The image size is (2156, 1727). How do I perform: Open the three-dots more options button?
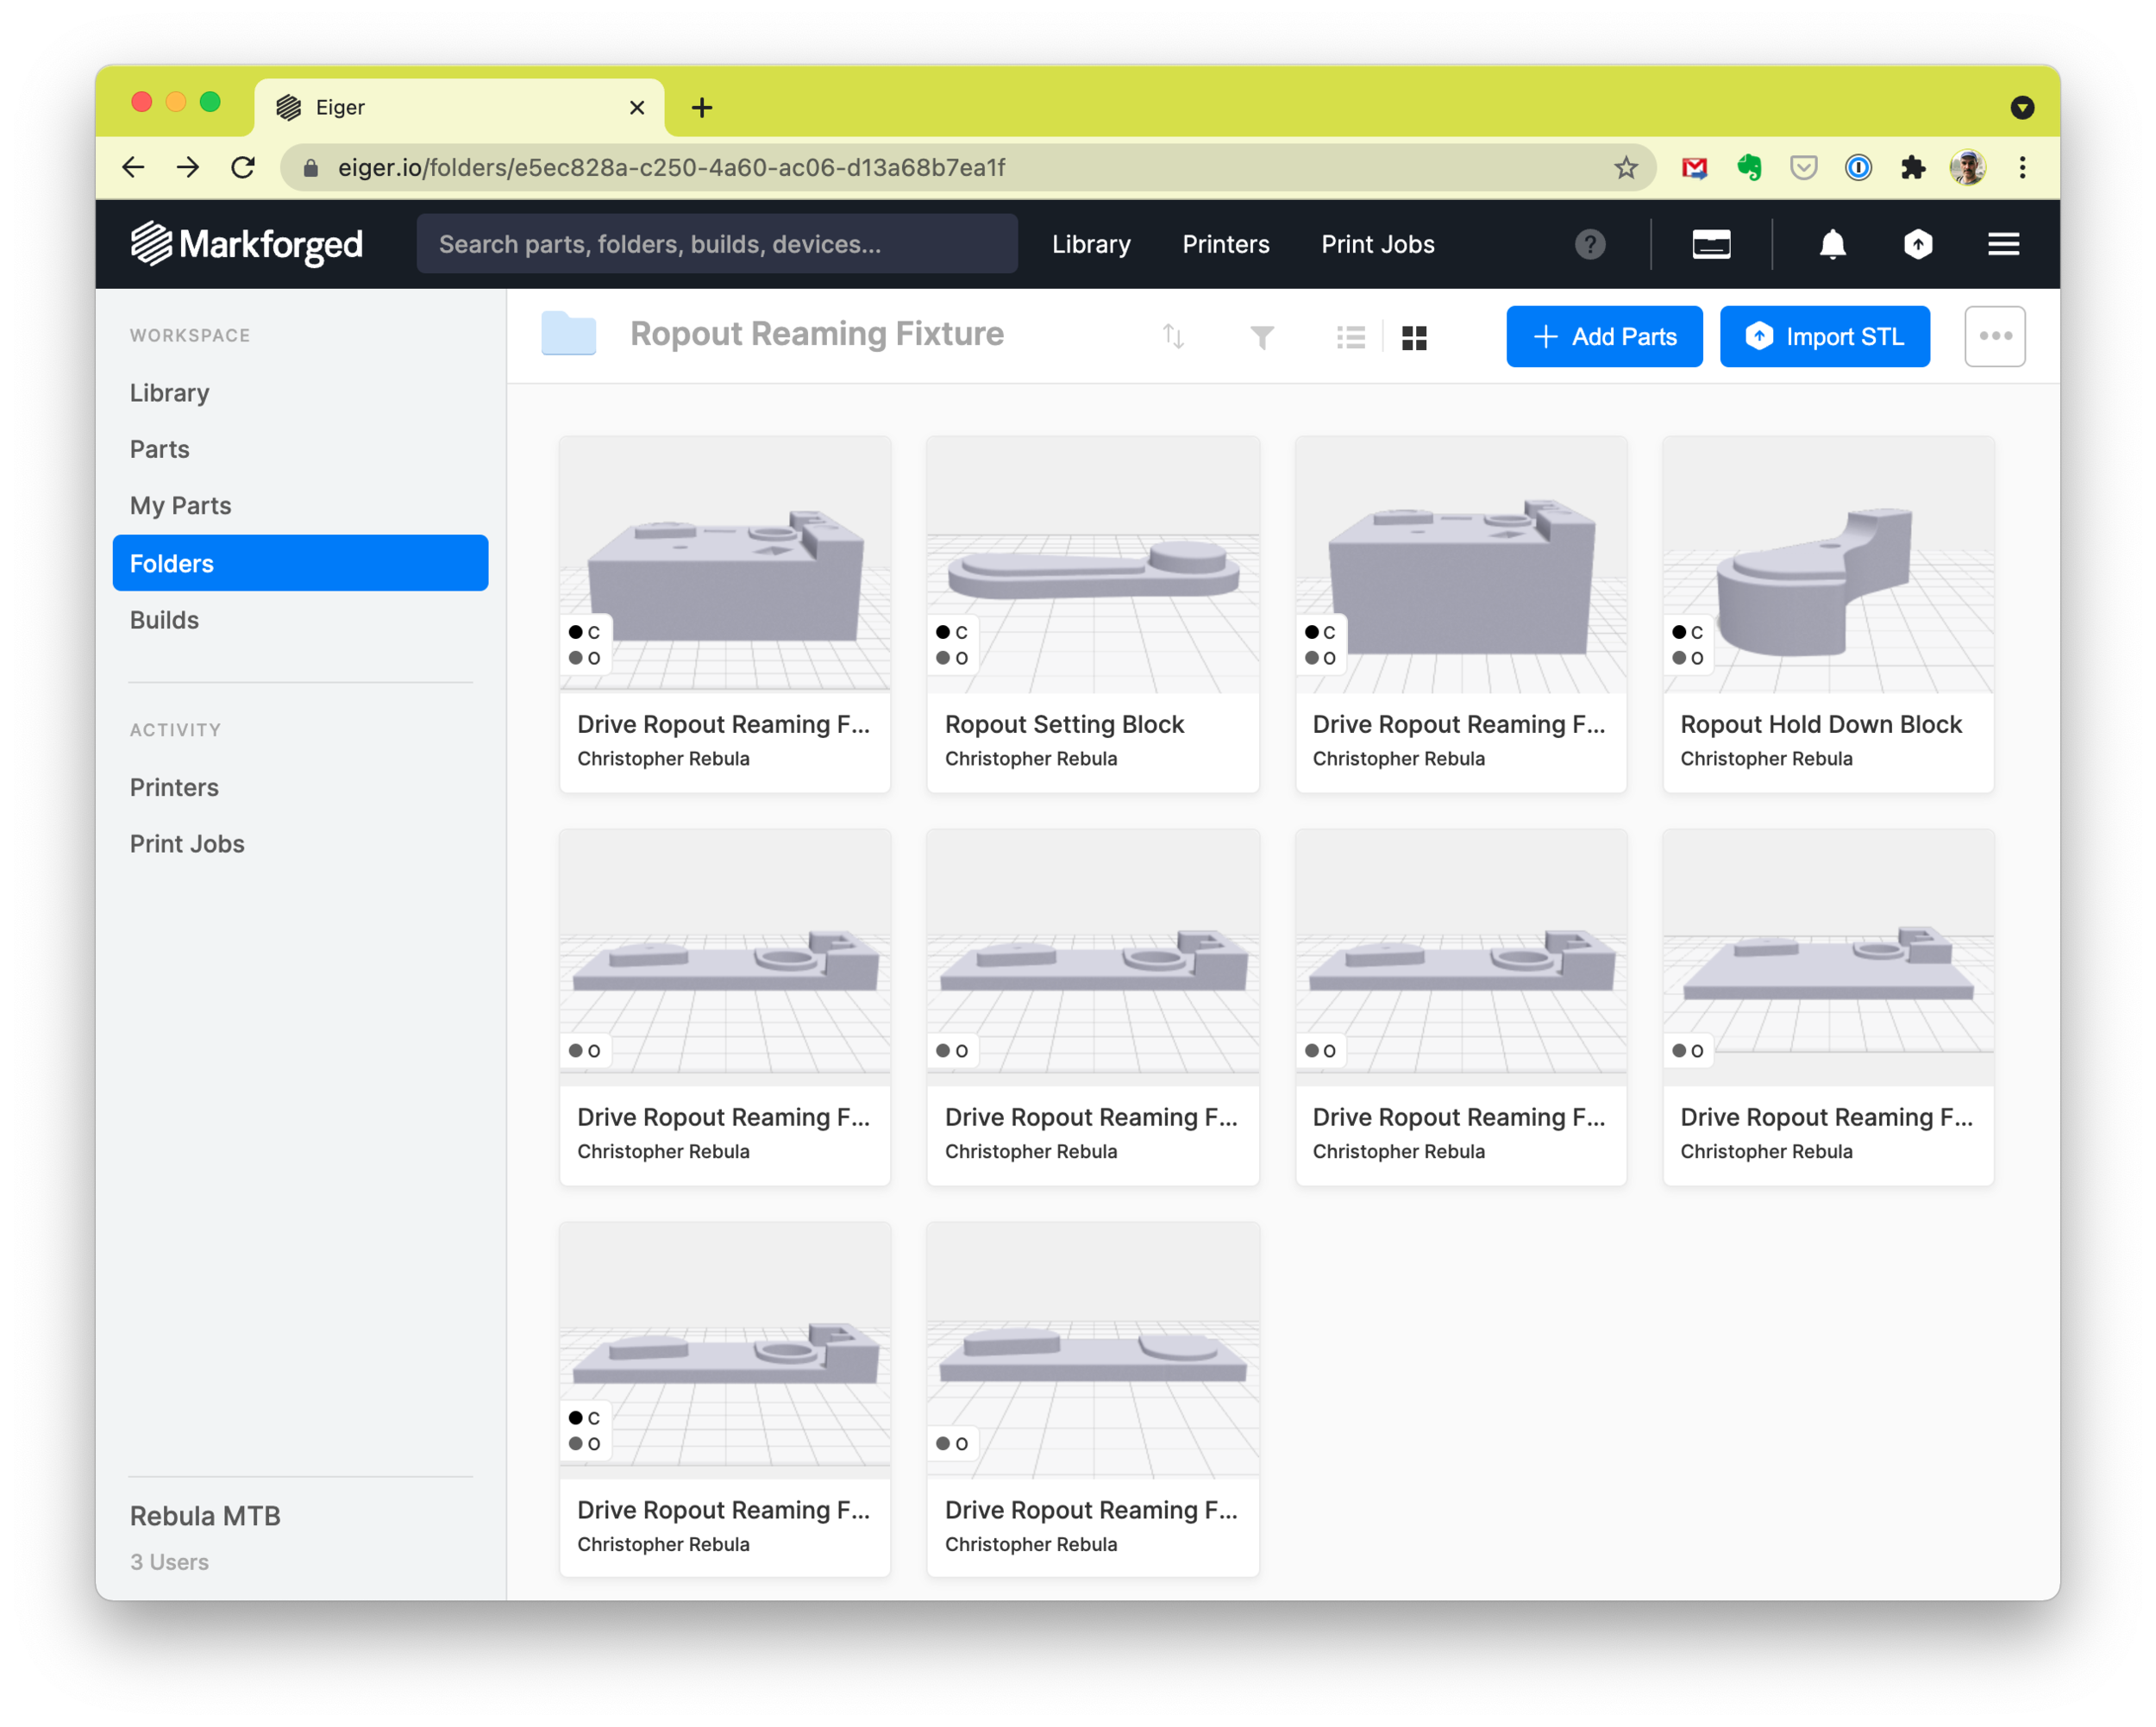click(x=1994, y=336)
